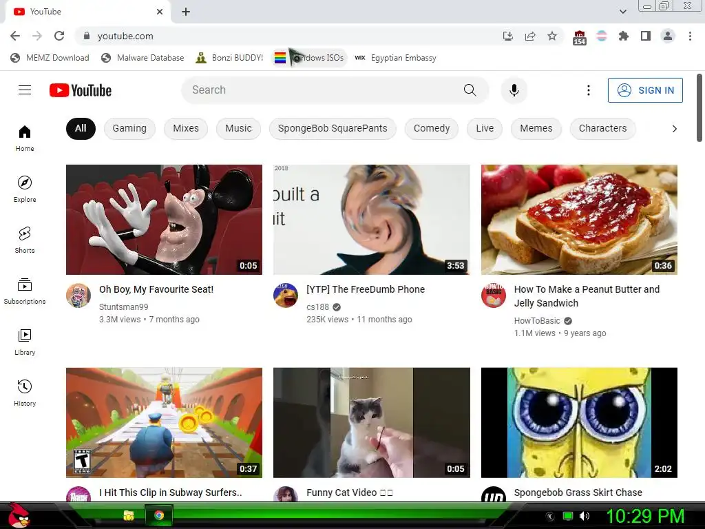Viewport: 705px width, 529px height.
Task: Open Shorts in sidebar
Action: pyautogui.click(x=25, y=240)
